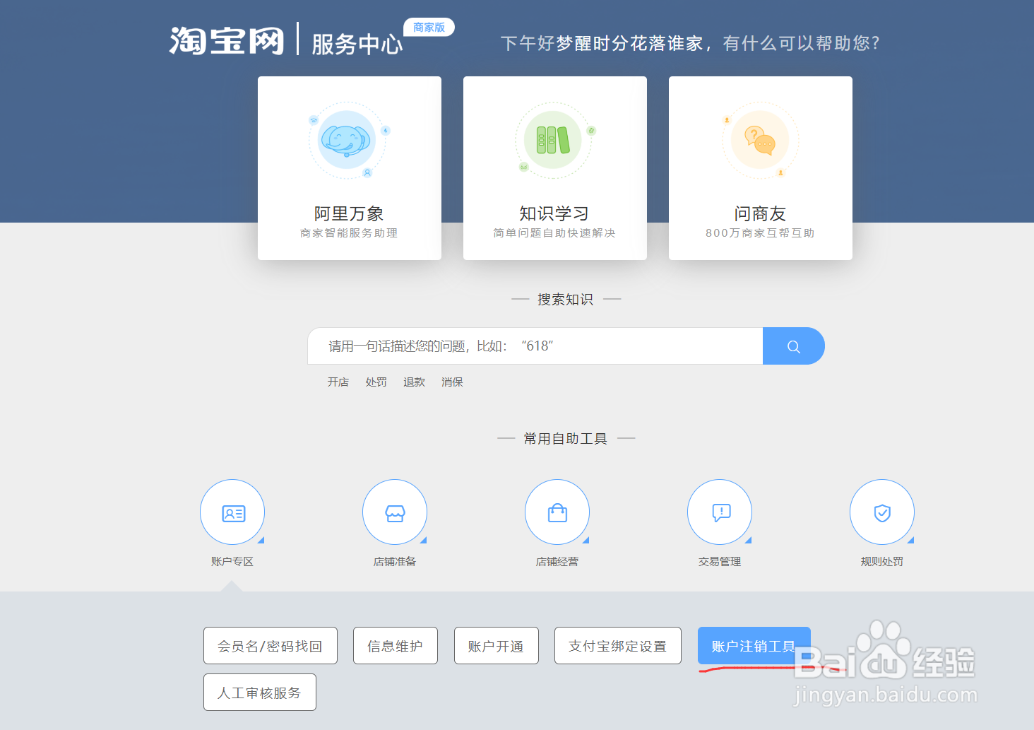
Task: Select the 店铺经营 shopping bag icon
Action: coord(557,512)
